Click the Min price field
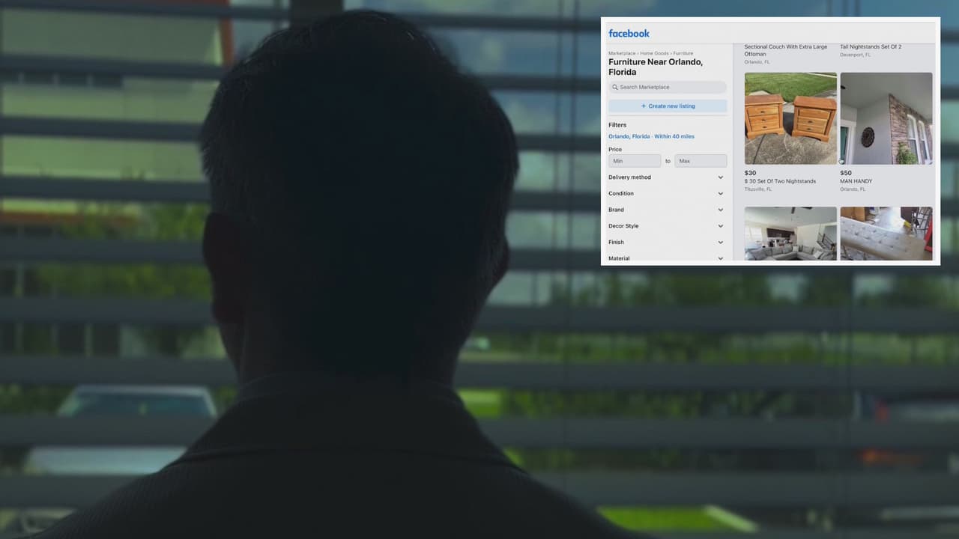 click(635, 161)
